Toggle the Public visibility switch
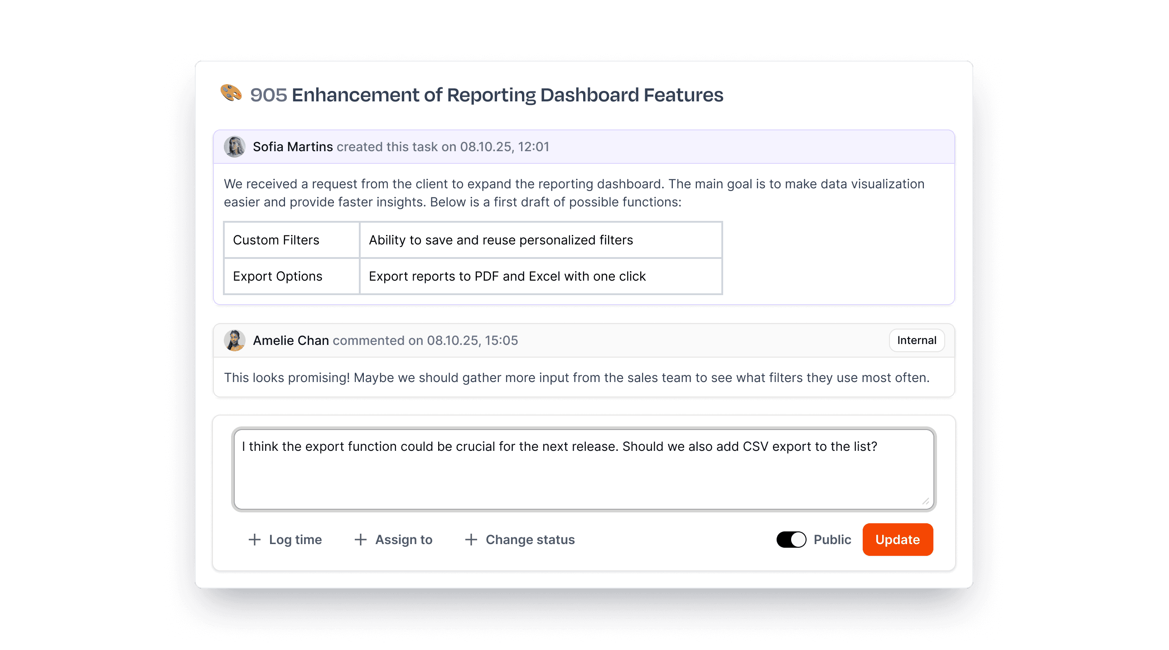Image resolution: width=1169 pixels, height=650 pixels. pos(791,540)
